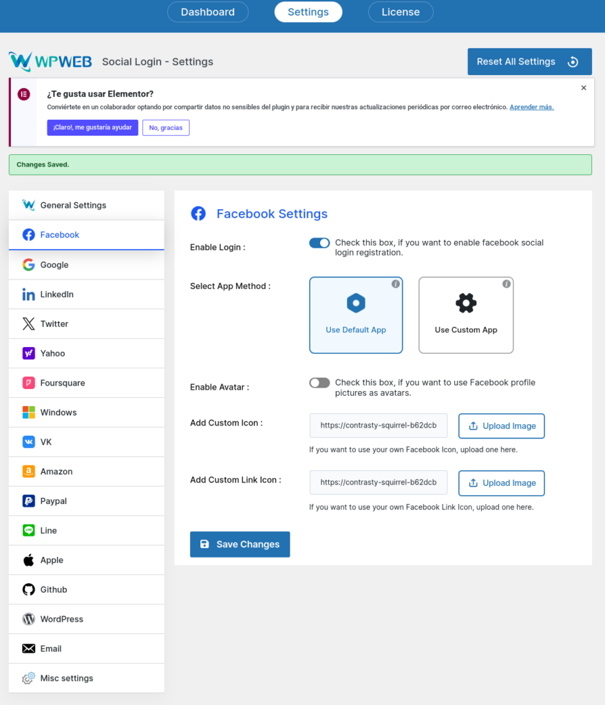Click the WordPress icon in sidebar
The height and width of the screenshot is (705, 605).
(x=29, y=619)
